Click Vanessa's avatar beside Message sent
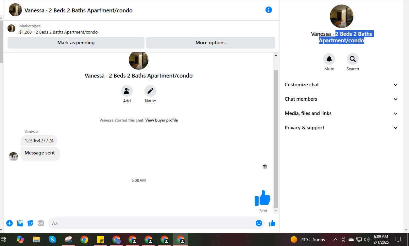 tap(13, 157)
